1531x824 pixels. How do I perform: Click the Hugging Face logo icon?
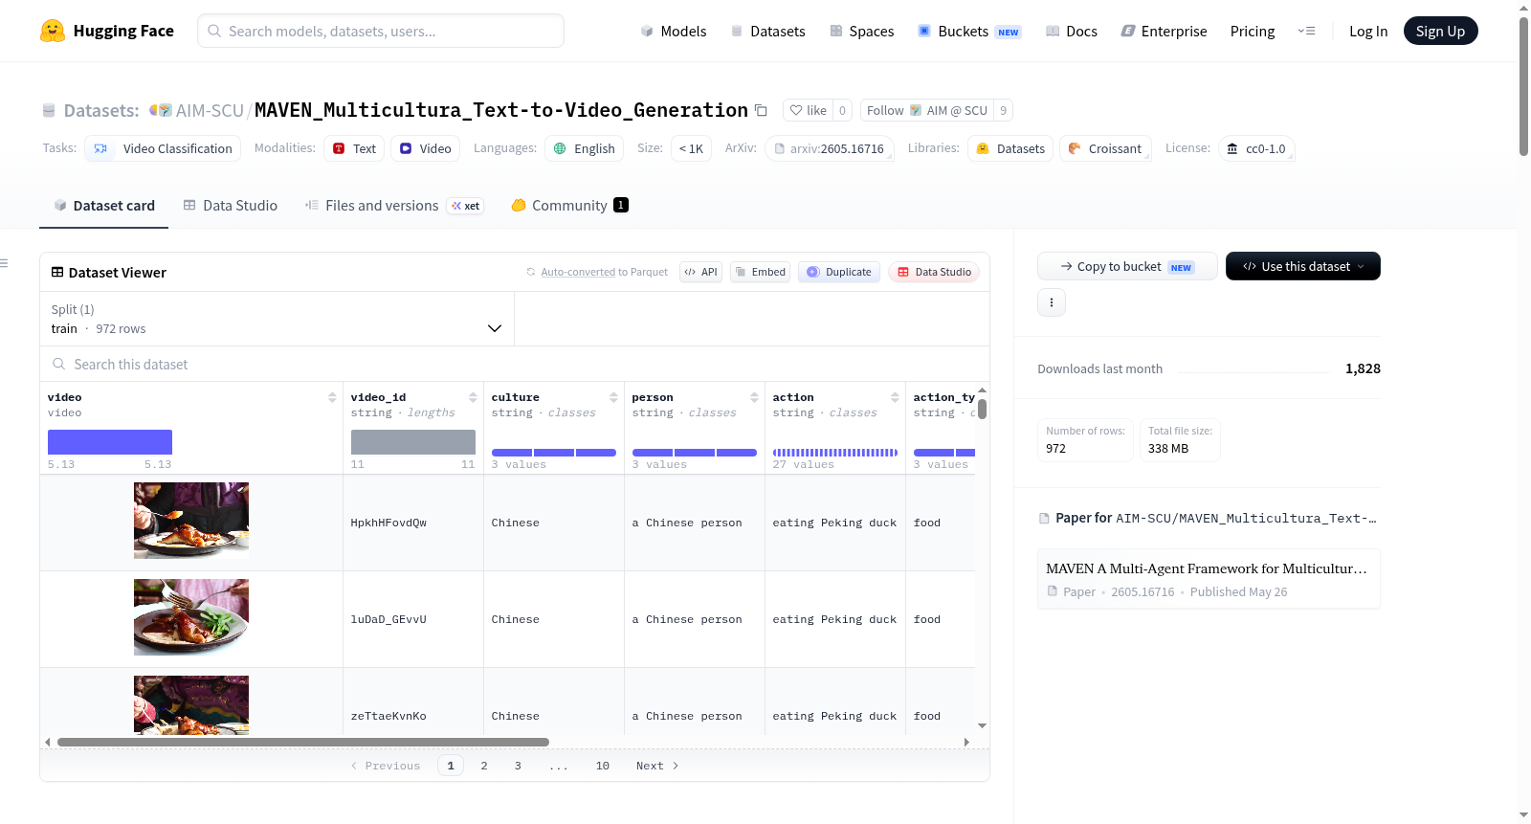(53, 31)
